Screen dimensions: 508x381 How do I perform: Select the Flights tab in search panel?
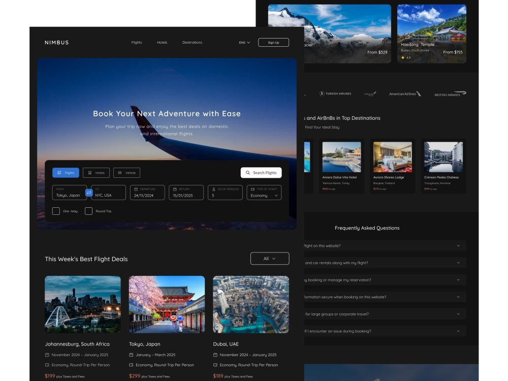pos(66,173)
